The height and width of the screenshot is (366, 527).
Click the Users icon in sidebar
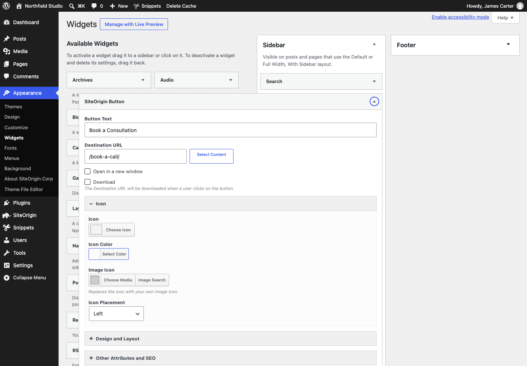7,240
